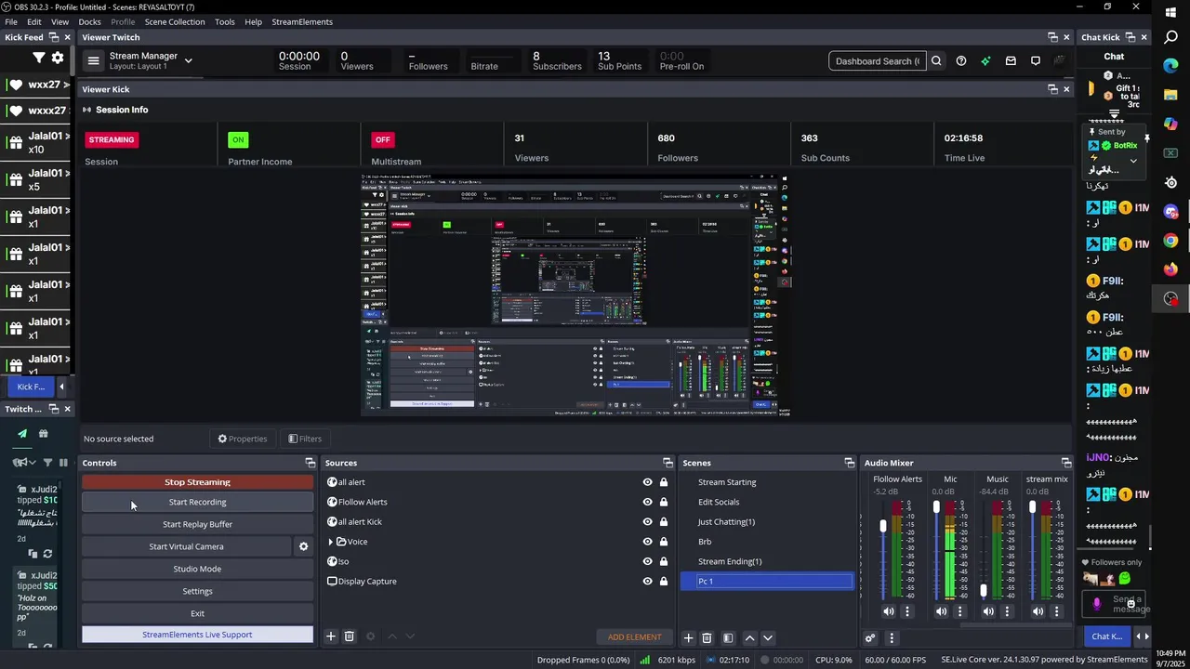Image resolution: width=1190 pixels, height=669 pixels.
Task: Move scene down with arrow icon
Action: (768, 637)
